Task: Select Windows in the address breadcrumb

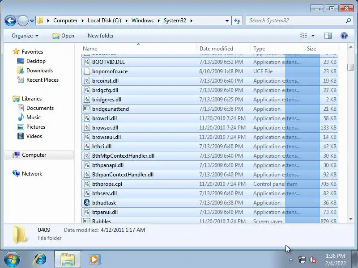Action: pos(142,21)
